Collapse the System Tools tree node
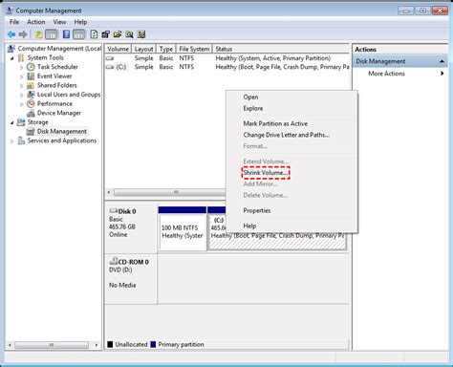 [12, 58]
